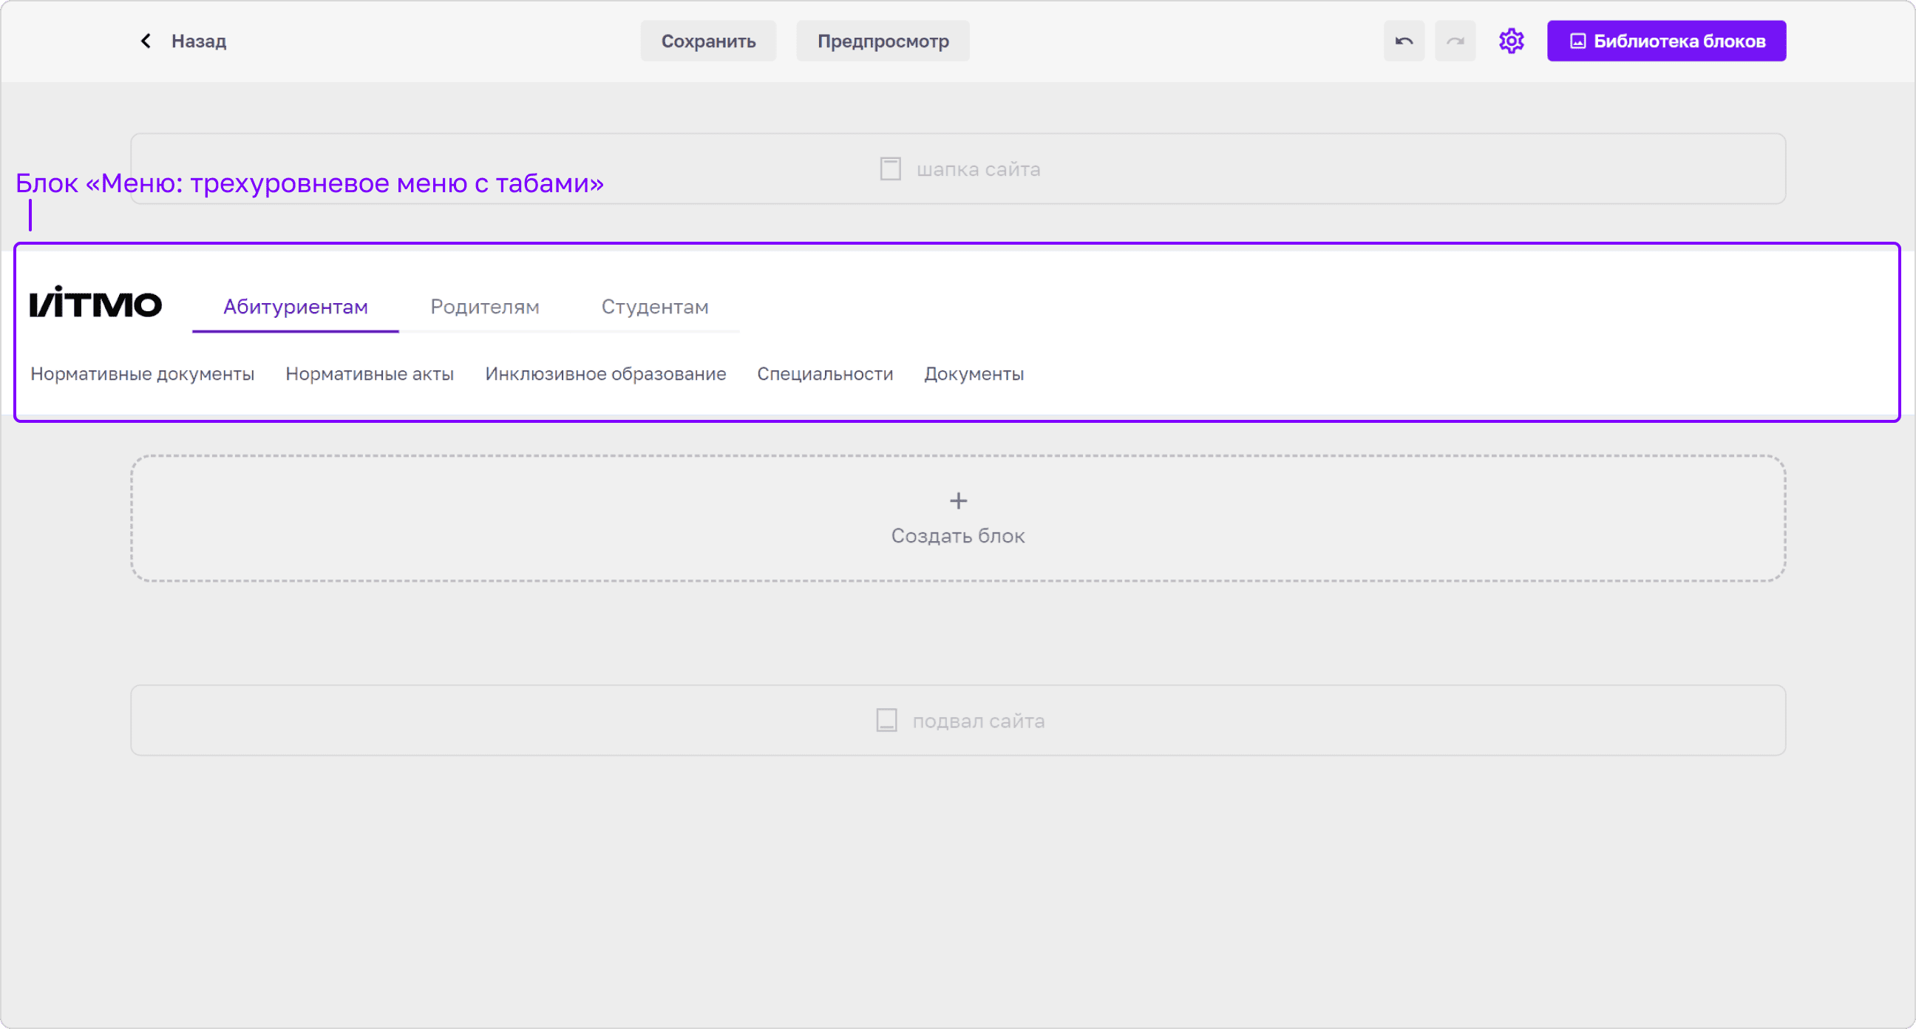The image size is (1916, 1029).
Task: Select the подвал сайта footer placeholder
Action: [x=958, y=720]
